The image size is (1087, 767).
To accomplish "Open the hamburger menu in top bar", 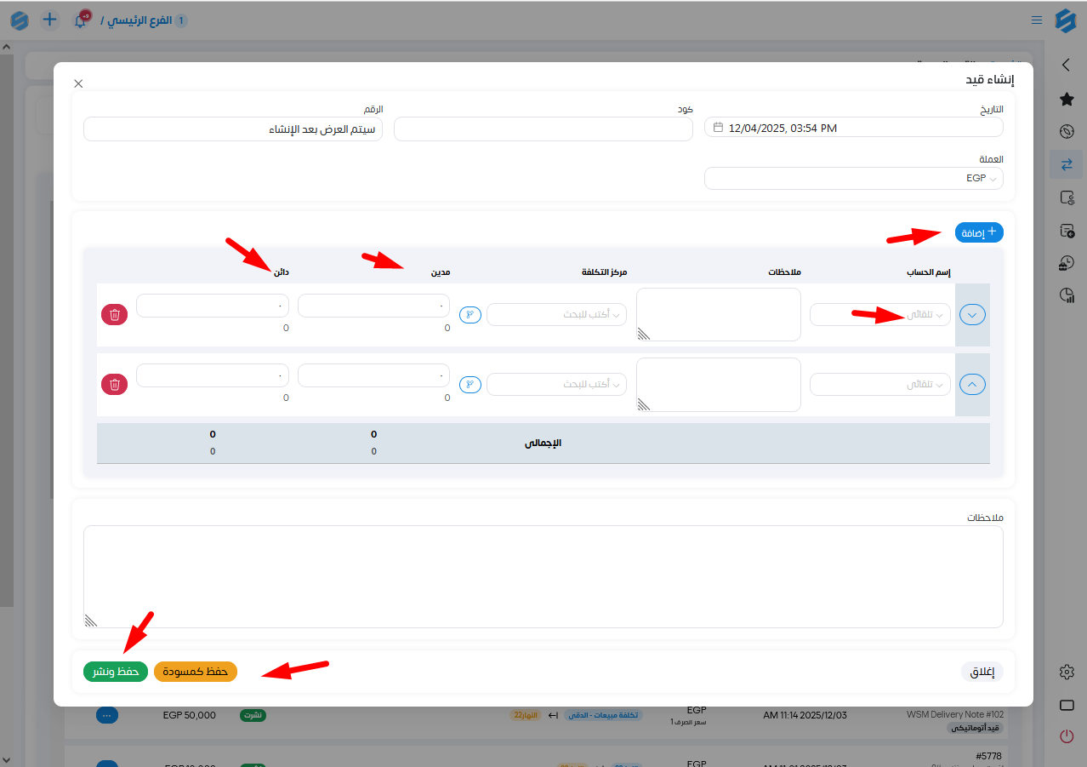I will tap(1036, 20).
